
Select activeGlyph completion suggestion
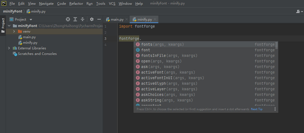[x=205, y=84]
